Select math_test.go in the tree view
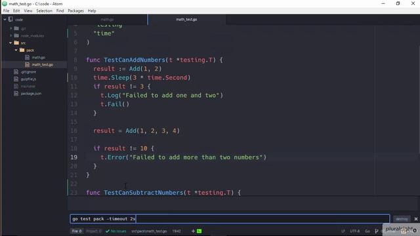The height and width of the screenshot is (236, 420). [x=42, y=64]
